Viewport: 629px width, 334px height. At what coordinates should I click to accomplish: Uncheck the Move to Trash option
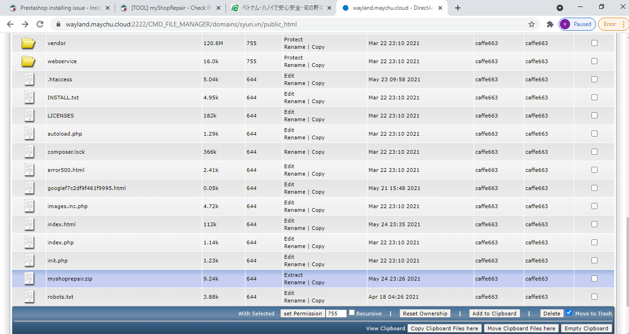[x=569, y=313]
